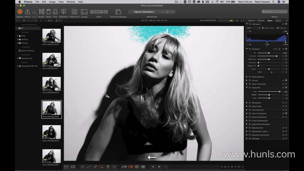
Task: Open the Modify tool in toolbar
Action: pyautogui.click(x=41, y=12)
